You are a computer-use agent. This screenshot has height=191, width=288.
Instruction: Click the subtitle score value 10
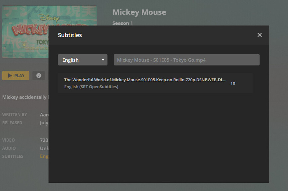pyautogui.click(x=233, y=83)
